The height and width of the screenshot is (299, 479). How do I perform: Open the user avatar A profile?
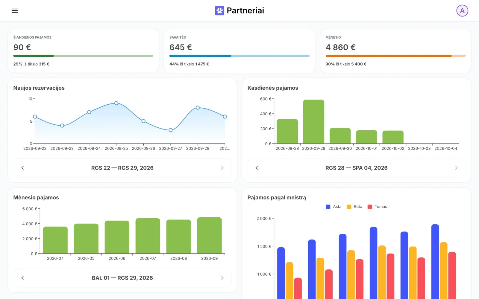462,11
